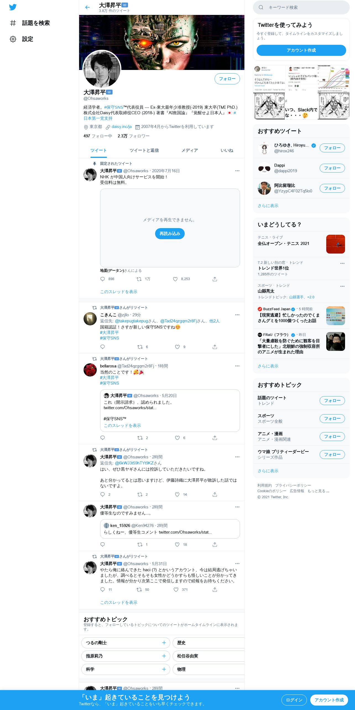The height and width of the screenshot is (710, 355).
Task: Click the キーワード検索 search field
Action: pyautogui.click(x=301, y=7)
